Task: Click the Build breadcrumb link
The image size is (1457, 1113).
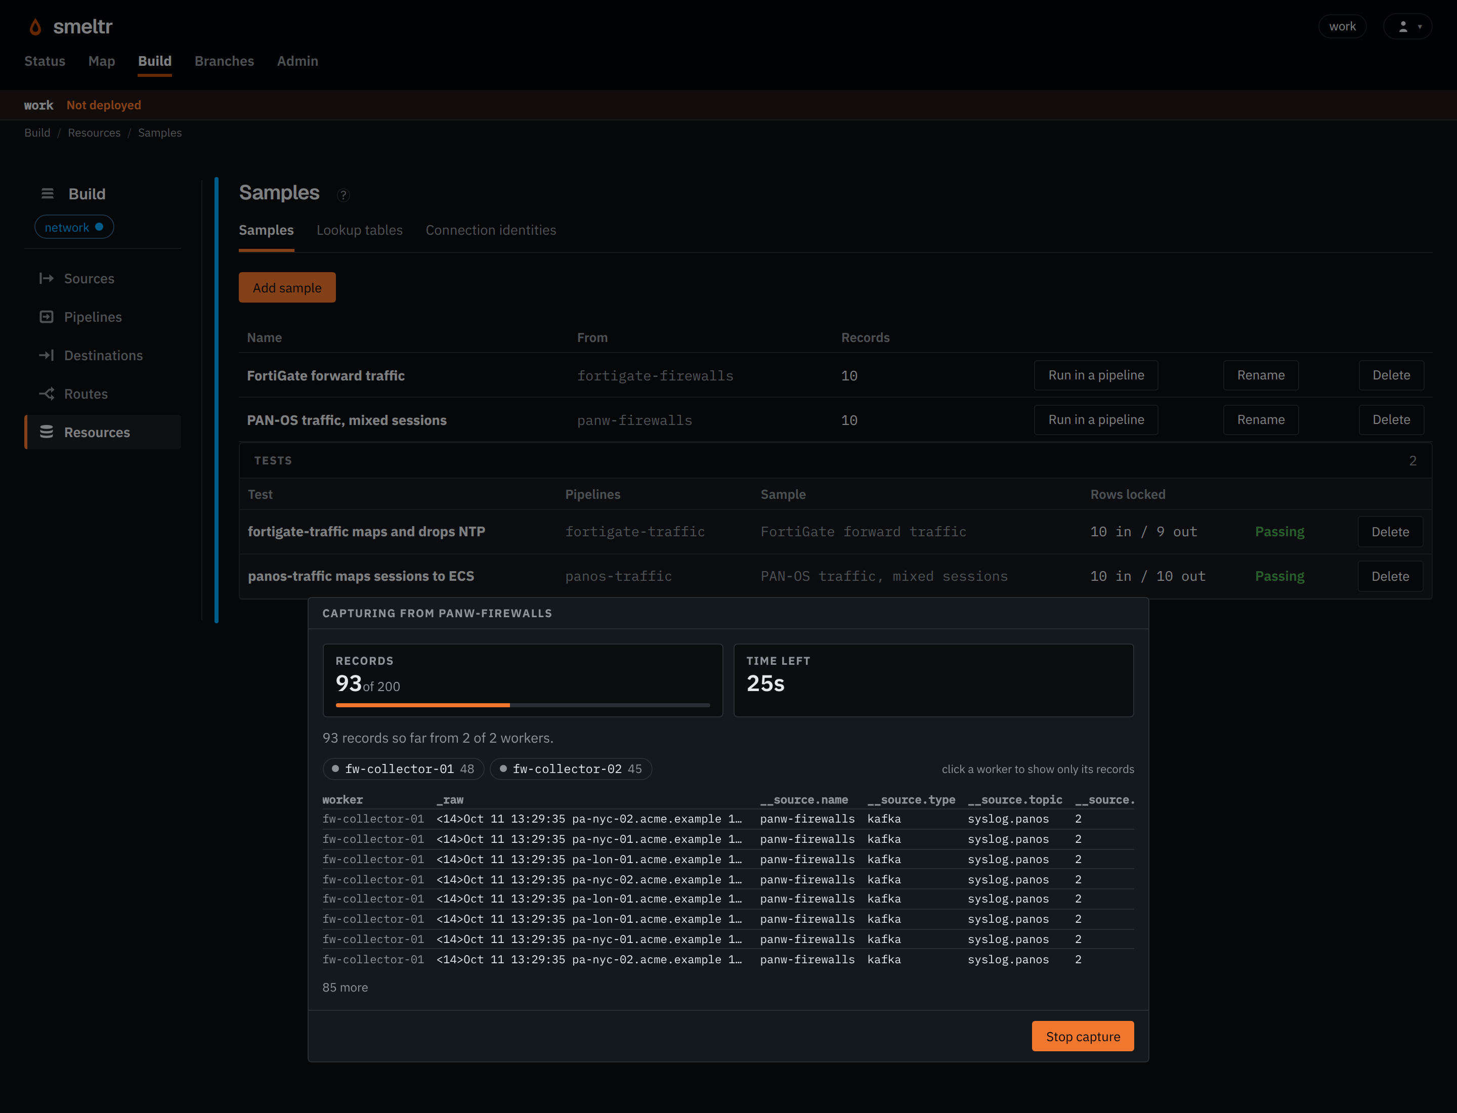Action: point(37,133)
